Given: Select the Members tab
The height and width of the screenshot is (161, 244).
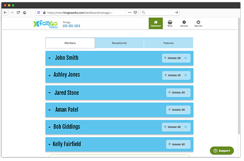Looking at the screenshot, I should click(70, 43).
